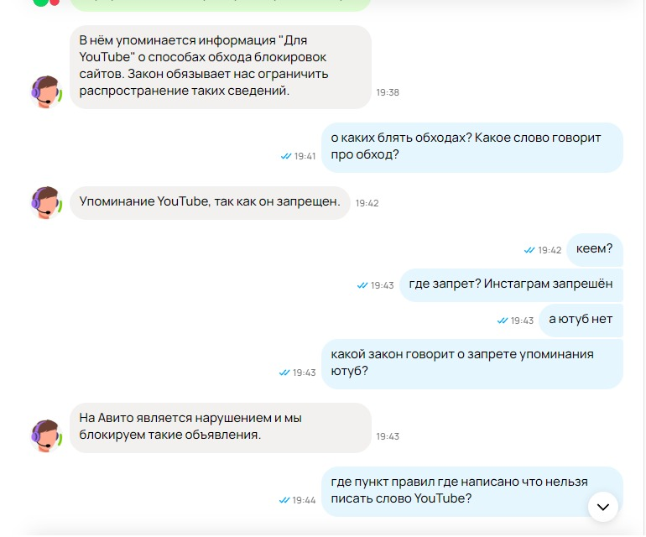Click agent avatar beside "На Авито является нарушением"
Screen dimensions: 646x537
click(46, 435)
